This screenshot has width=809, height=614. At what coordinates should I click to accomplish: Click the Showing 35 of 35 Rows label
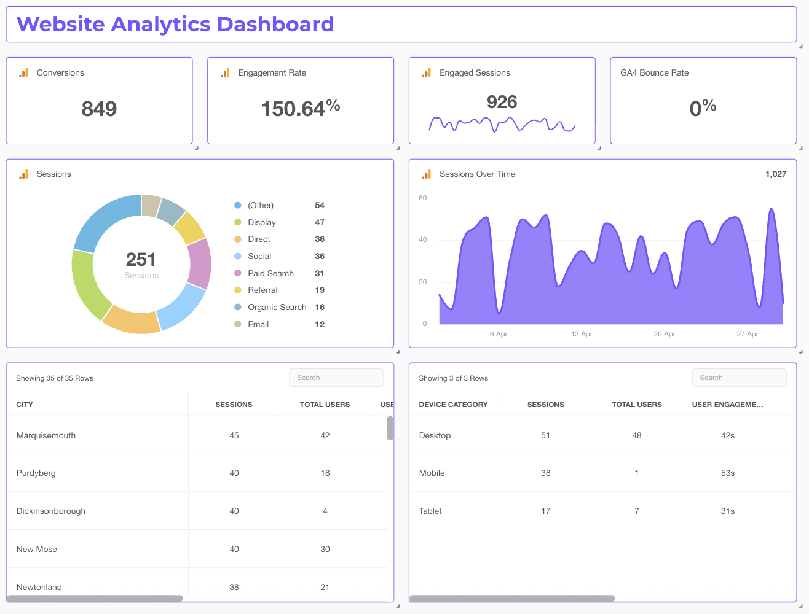pyautogui.click(x=55, y=378)
